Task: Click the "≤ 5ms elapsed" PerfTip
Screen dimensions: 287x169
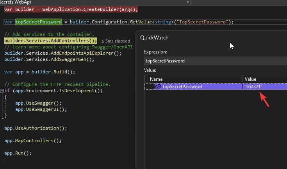Action: (116, 41)
